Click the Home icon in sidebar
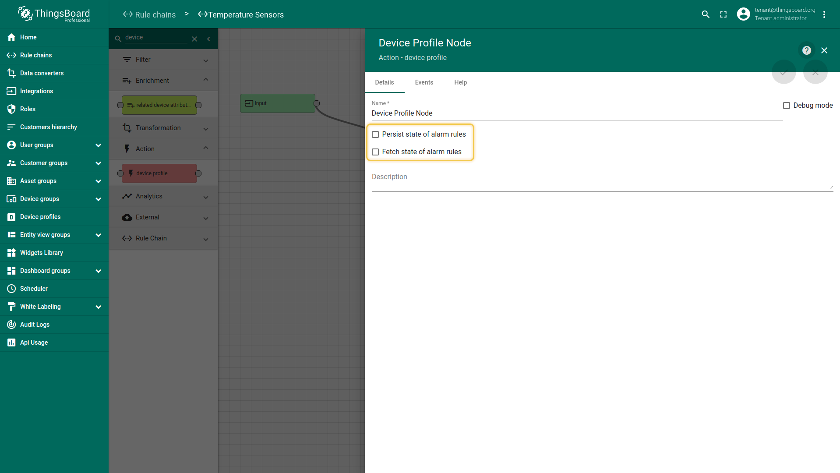Screen dimensions: 840x473 [x=11, y=37]
